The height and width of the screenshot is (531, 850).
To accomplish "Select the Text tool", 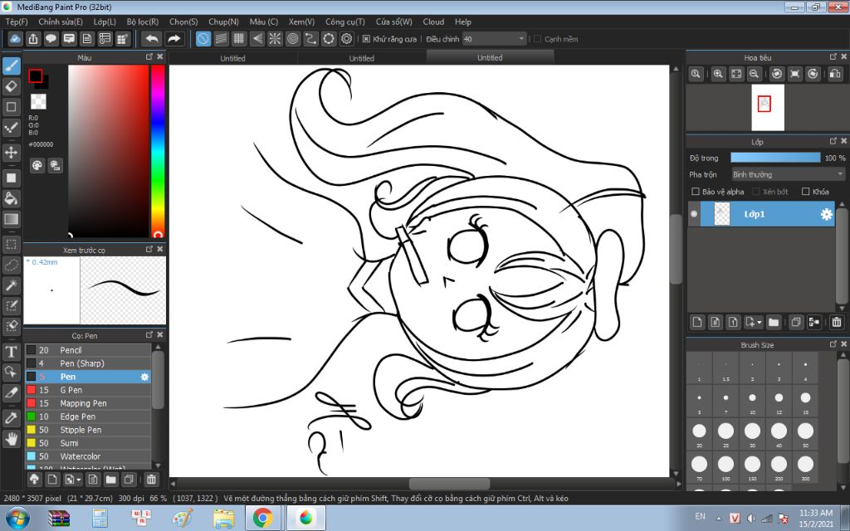I will (x=12, y=352).
